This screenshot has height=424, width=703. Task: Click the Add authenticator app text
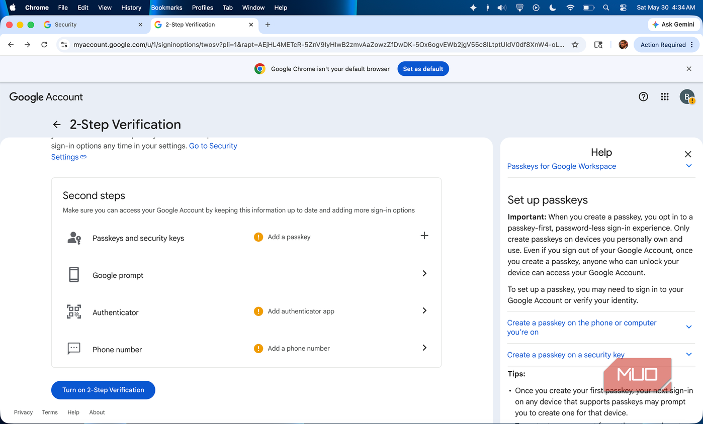(x=301, y=311)
